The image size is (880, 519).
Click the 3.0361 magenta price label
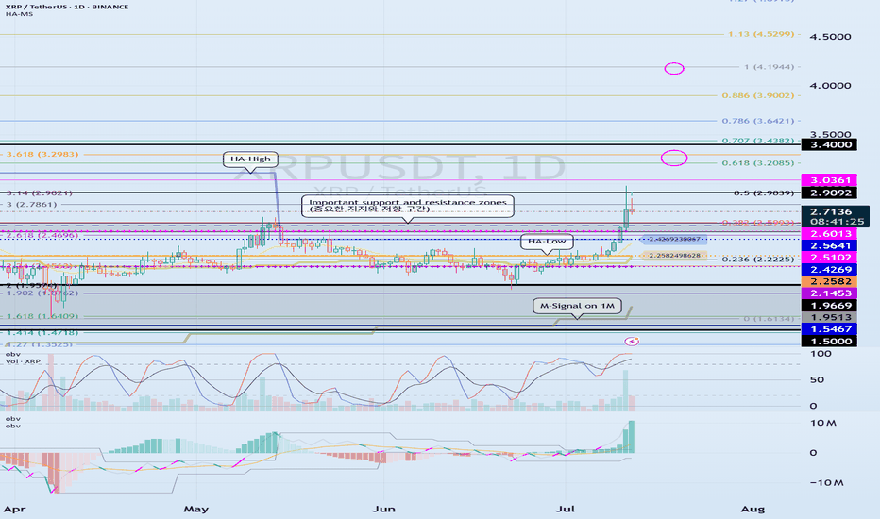pos(830,180)
